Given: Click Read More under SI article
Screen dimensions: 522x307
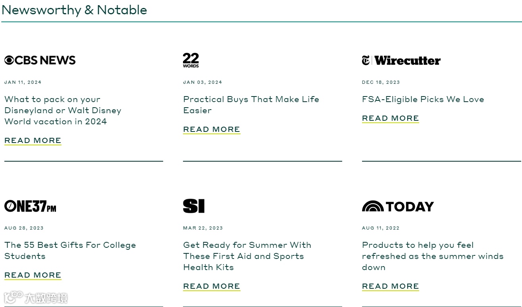Looking at the screenshot, I should (x=212, y=286).
